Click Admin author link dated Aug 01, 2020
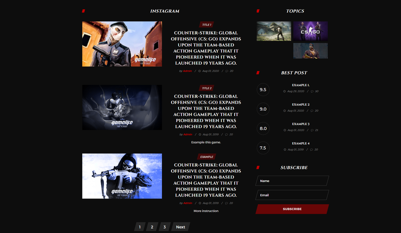This screenshot has height=233, width=401. [187, 71]
